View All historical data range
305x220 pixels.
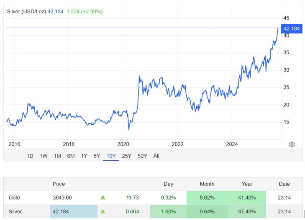tap(156, 156)
